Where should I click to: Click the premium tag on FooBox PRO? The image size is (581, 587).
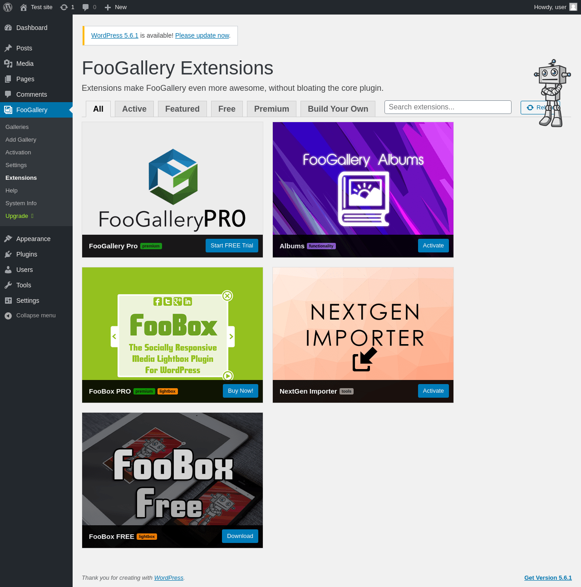click(x=144, y=391)
